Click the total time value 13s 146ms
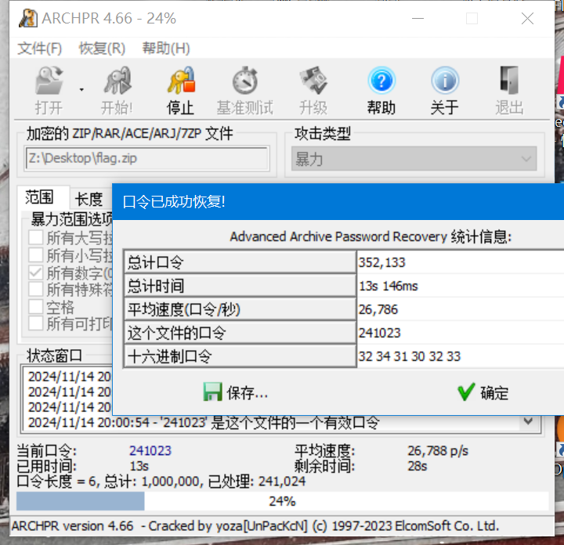The image size is (564, 545). click(x=389, y=286)
